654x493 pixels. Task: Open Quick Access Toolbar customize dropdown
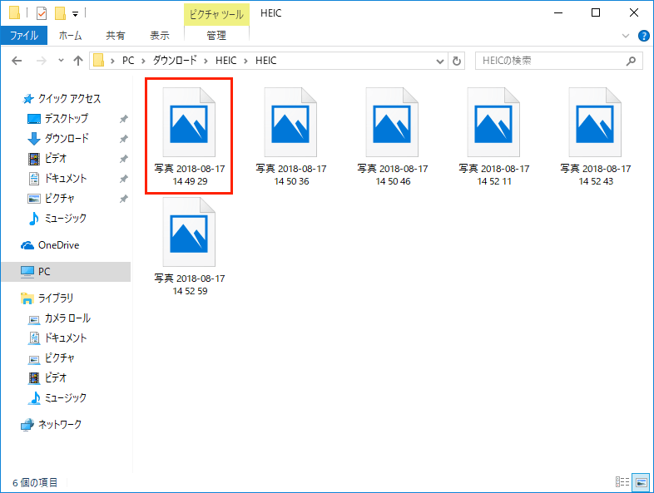75,14
